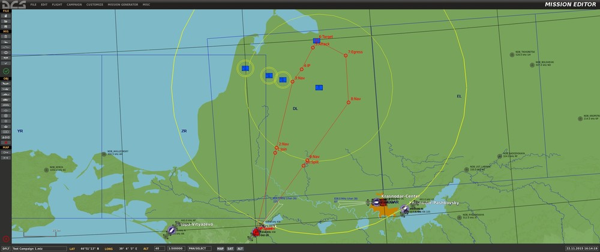
Task: Open the MISSION GENERATOR menu
Action: click(x=123, y=5)
